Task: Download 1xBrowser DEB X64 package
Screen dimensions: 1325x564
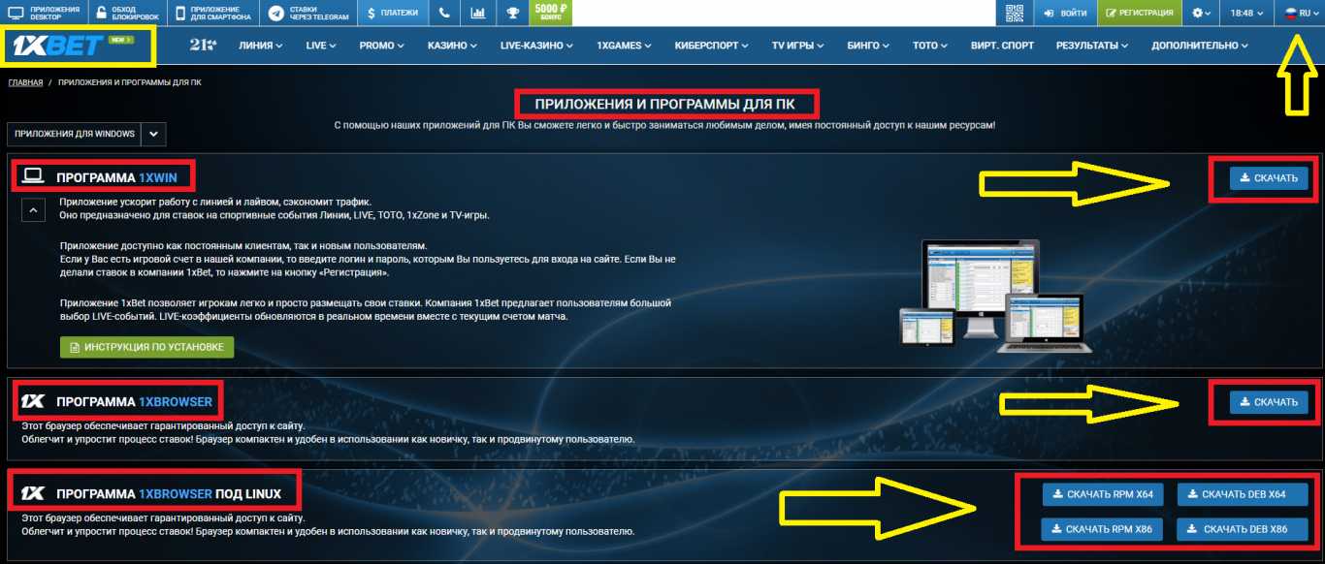Action: [1243, 494]
